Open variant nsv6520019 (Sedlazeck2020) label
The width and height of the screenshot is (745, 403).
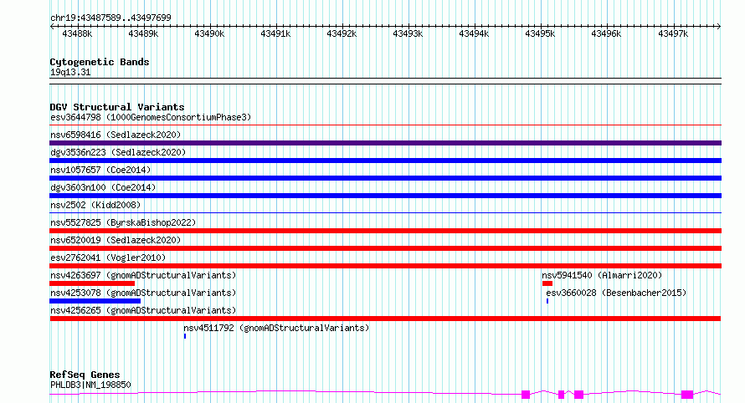pyautogui.click(x=116, y=240)
